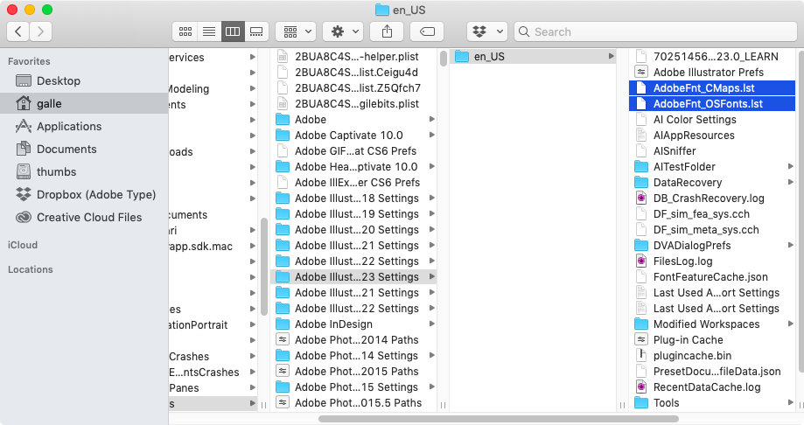The image size is (804, 425).
Task: Select the RecentDataCache.log file
Action: click(x=712, y=387)
